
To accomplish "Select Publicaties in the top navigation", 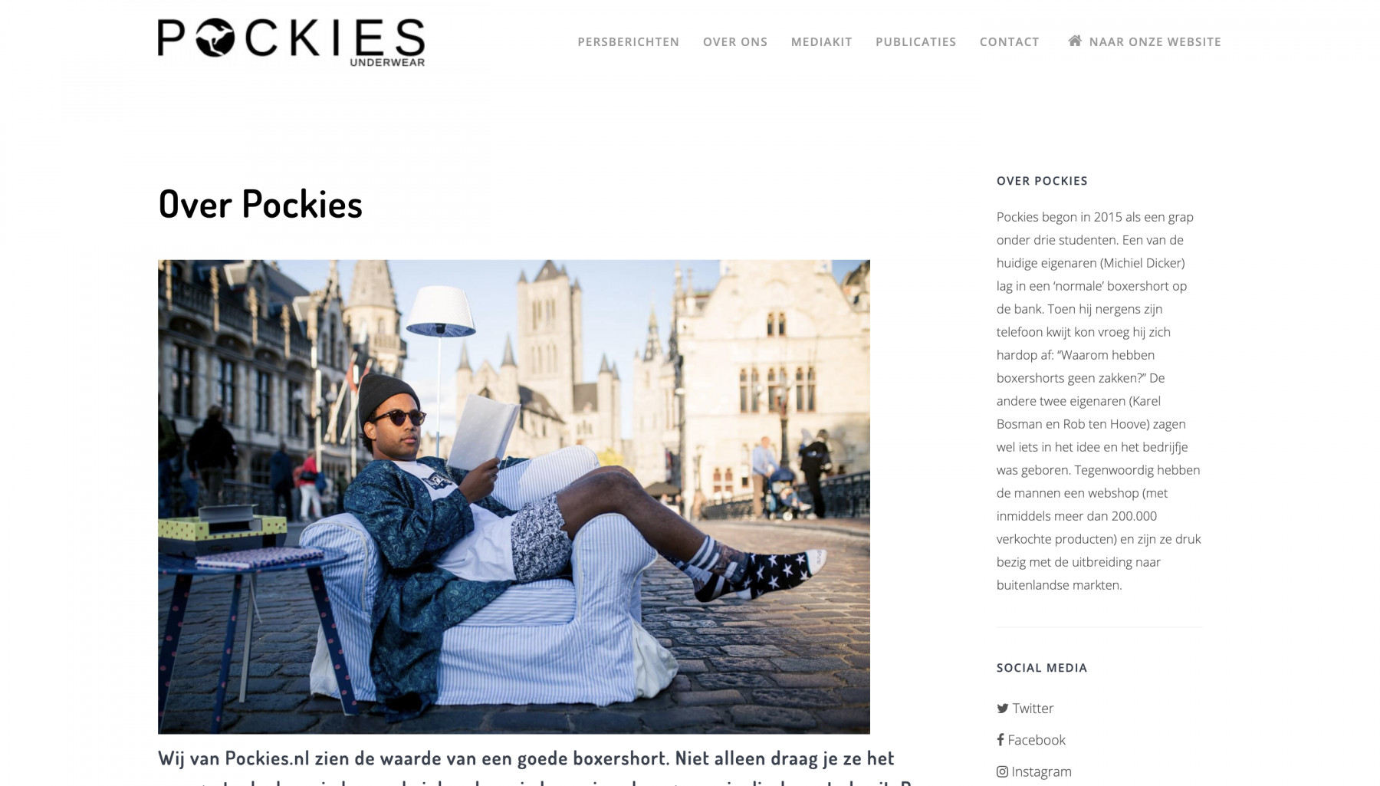I will tap(915, 42).
